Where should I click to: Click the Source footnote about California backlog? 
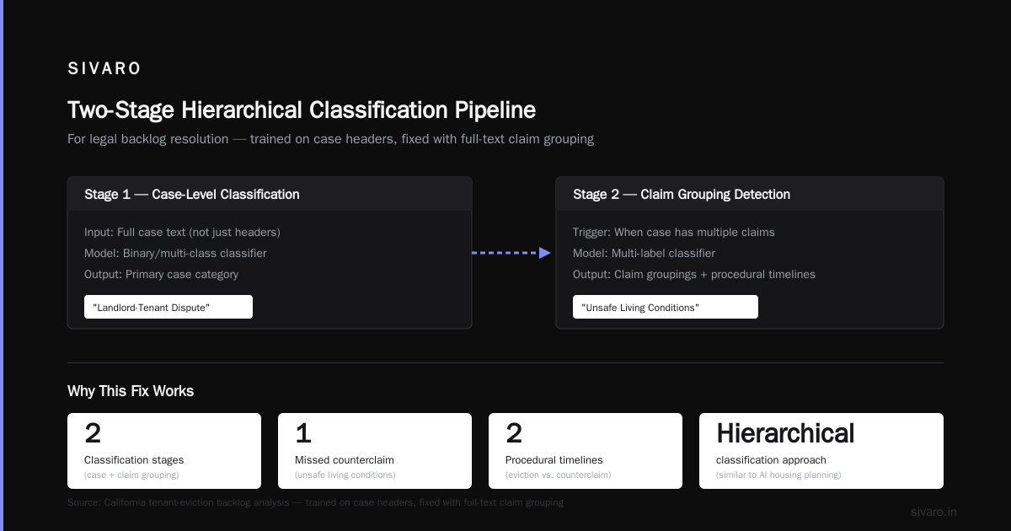tap(315, 502)
